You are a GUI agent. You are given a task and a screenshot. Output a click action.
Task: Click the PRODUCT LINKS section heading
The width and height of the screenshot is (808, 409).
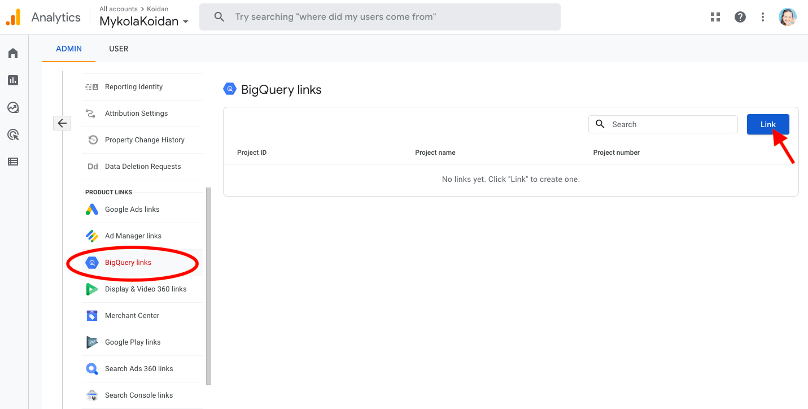[108, 192]
